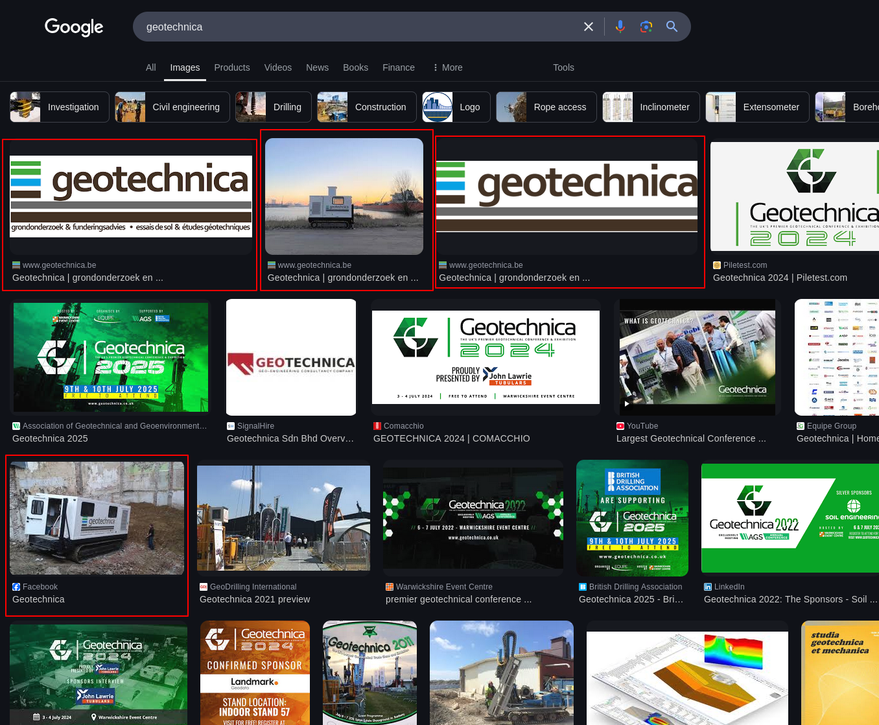Image resolution: width=879 pixels, height=725 pixels.
Task: Open the Tools options
Action: pyautogui.click(x=563, y=67)
